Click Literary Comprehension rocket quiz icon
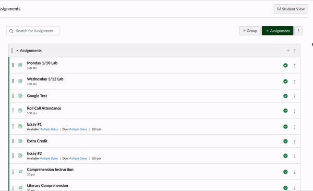The height and width of the screenshot is (191, 313). (x=20, y=187)
